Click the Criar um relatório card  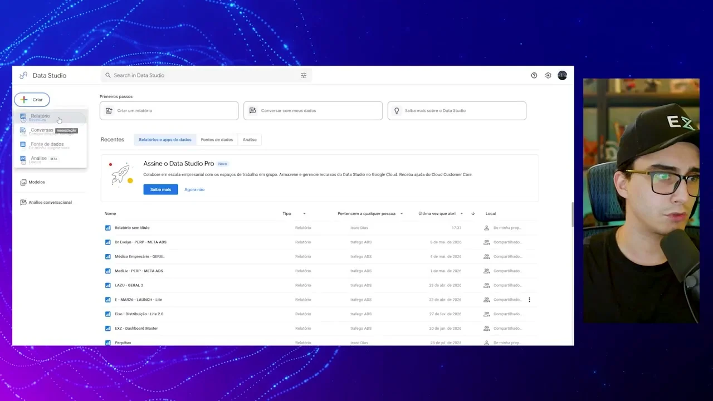169,110
